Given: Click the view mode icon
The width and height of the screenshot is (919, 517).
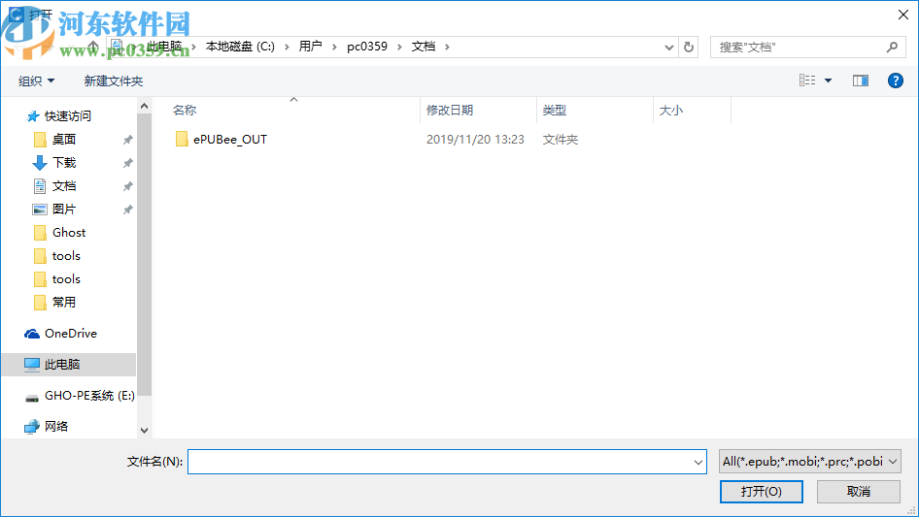Looking at the screenshot, I should [x=807, y=81].
